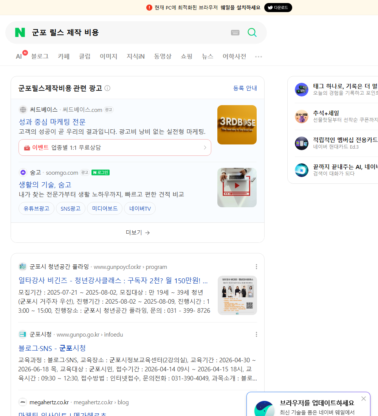This screenshot has width=378, height=416.
Task: Expand the three-dot more tabs menu
Action: (259, 56)
